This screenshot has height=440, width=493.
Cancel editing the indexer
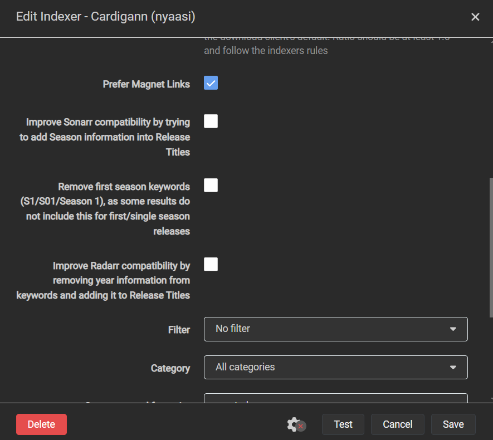click(398, 424)
